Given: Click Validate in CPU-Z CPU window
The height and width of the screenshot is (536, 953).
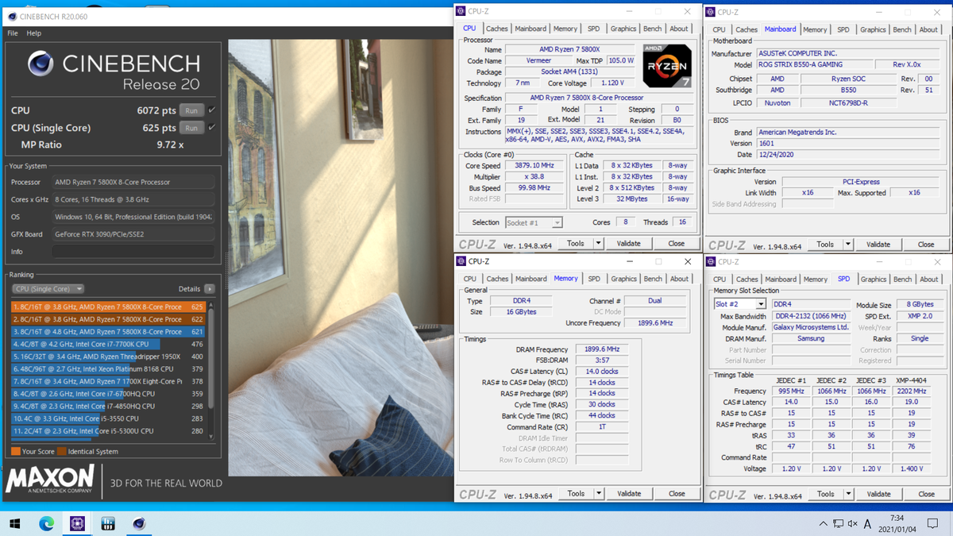Looking at the screenshot, I should (629, 244).
